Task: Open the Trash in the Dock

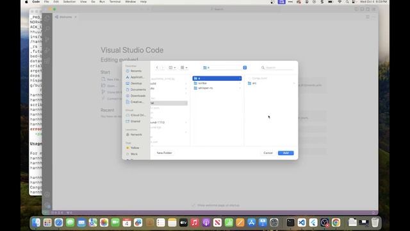Action: (x=375, y=223)
